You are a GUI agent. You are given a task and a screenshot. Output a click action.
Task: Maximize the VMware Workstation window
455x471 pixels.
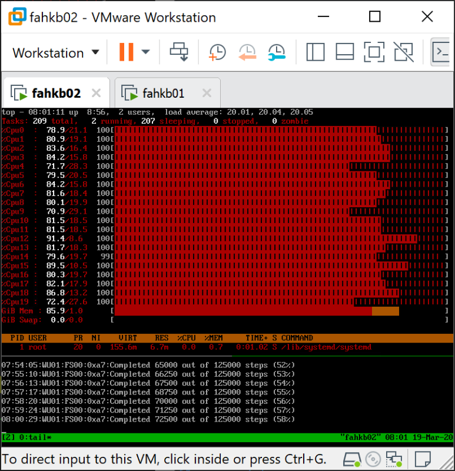coord(374,16)
